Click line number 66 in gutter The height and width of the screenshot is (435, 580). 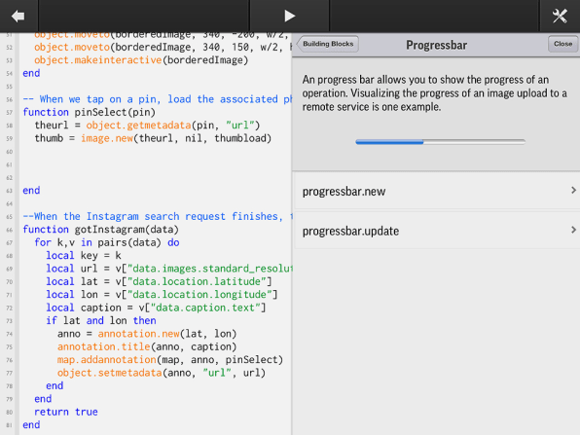pos(10,230)
